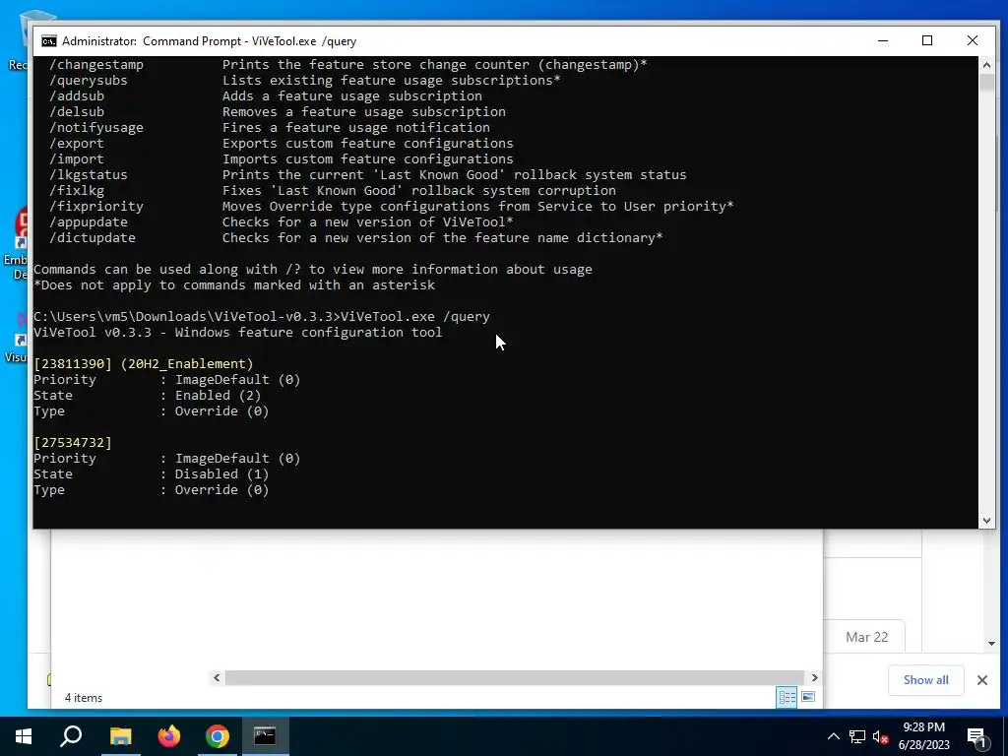Screen dimensions: 1008x756
Task: Minimize the Command Prompt window
Action: (x=883, y=41)
